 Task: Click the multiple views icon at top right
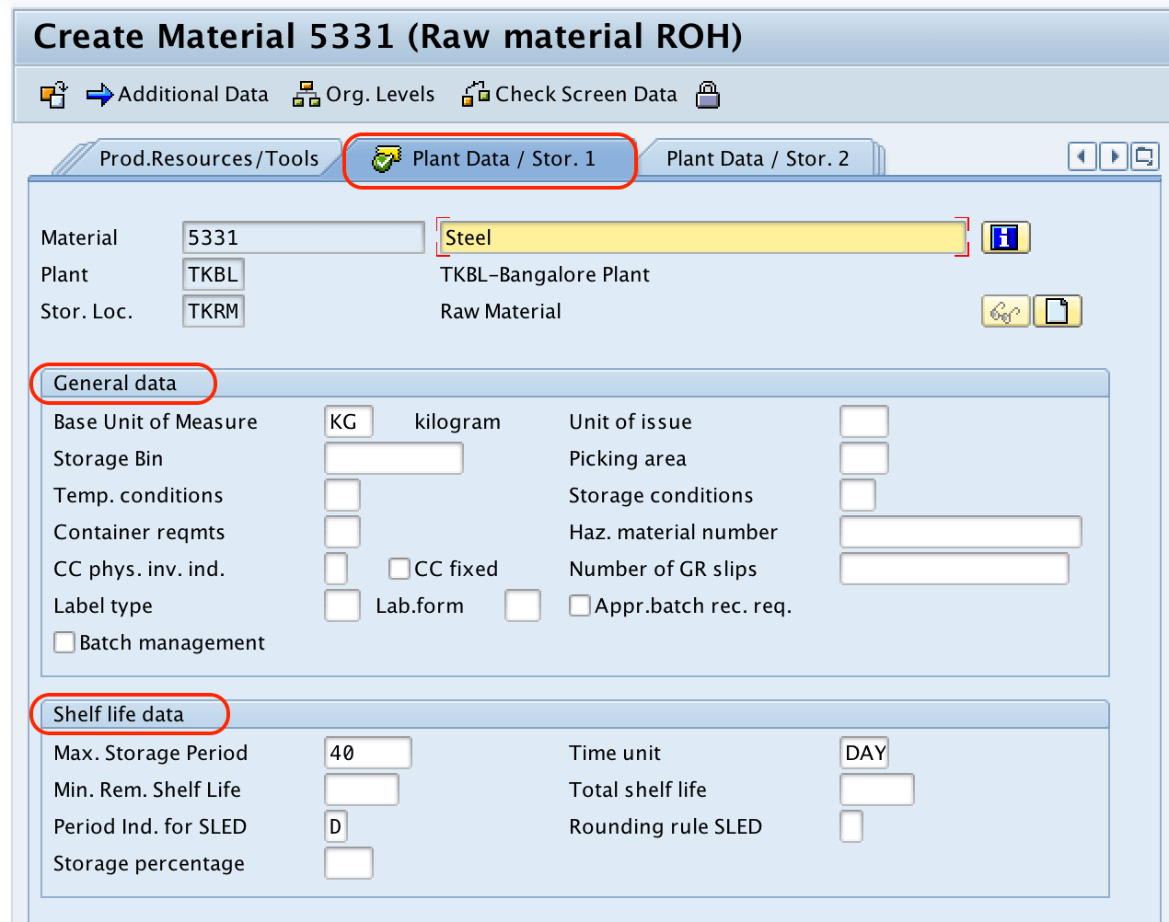[x=1144, y=157]
